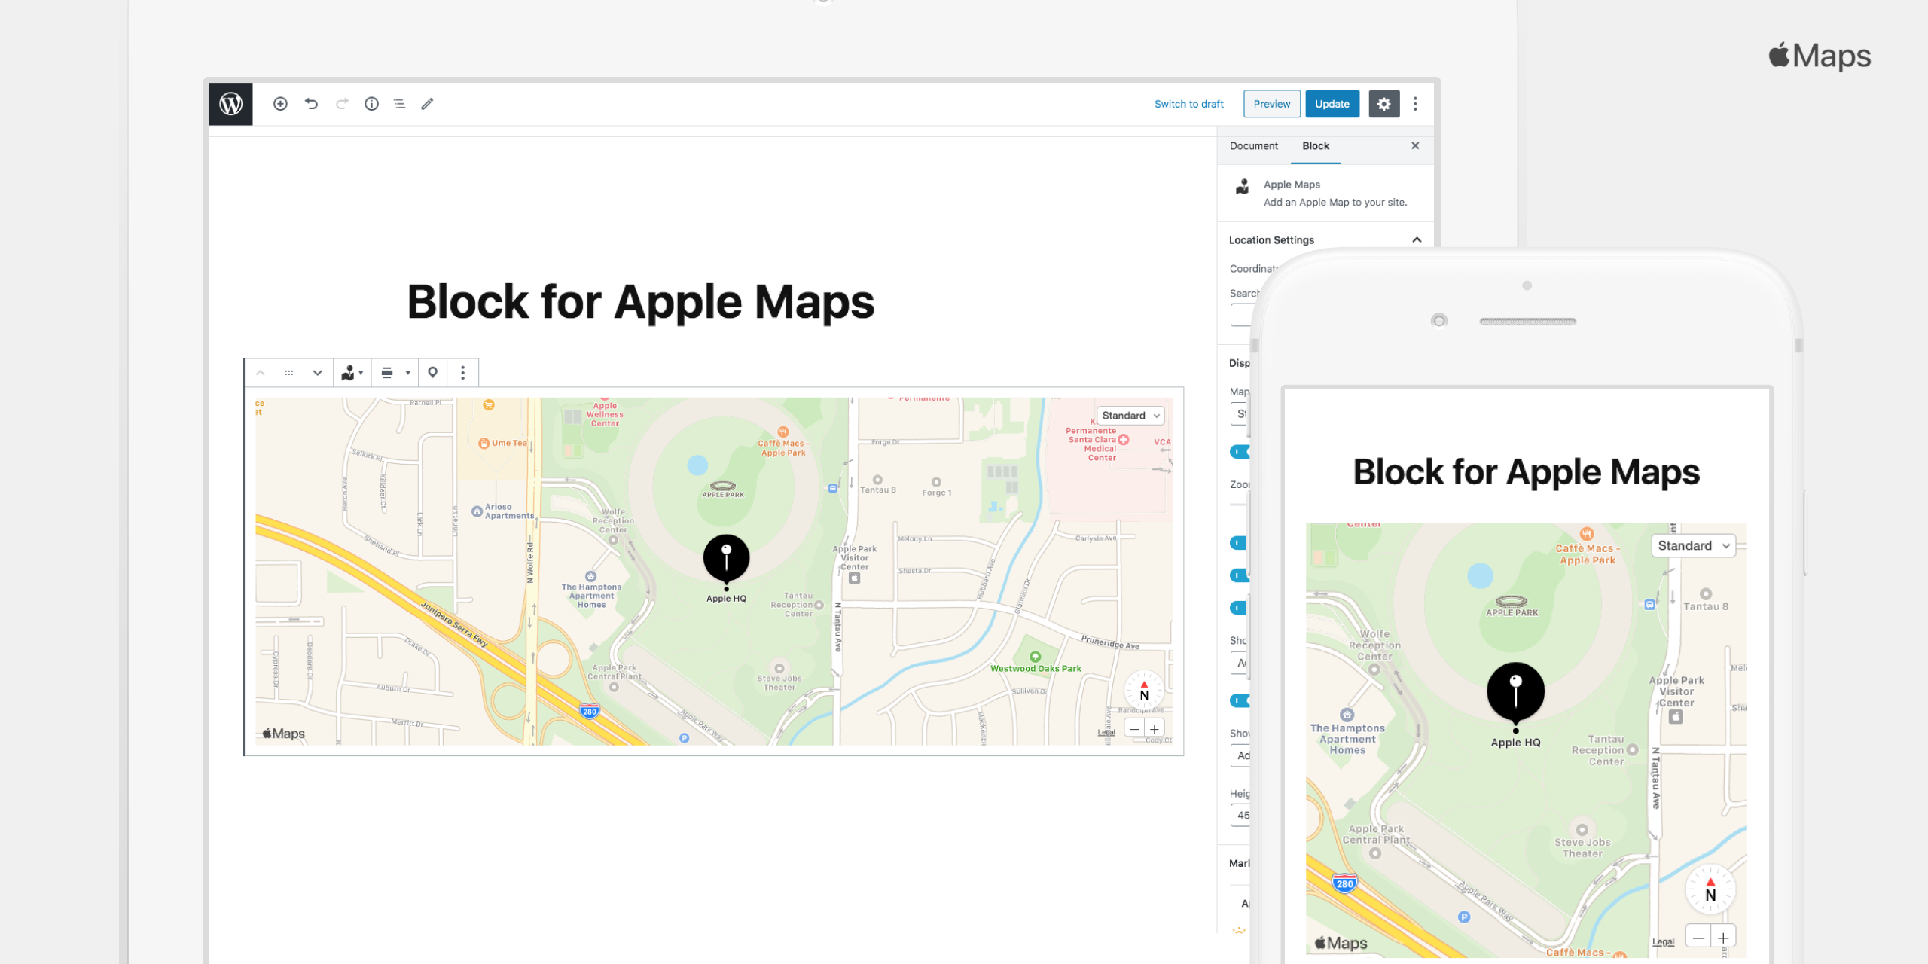The image size is (1928, 964).
Task: Grab the block drag handle
Action: (288, 373)
